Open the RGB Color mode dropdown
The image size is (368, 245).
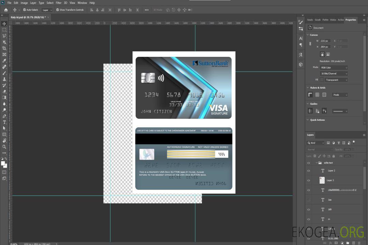(x=334, y=67)
